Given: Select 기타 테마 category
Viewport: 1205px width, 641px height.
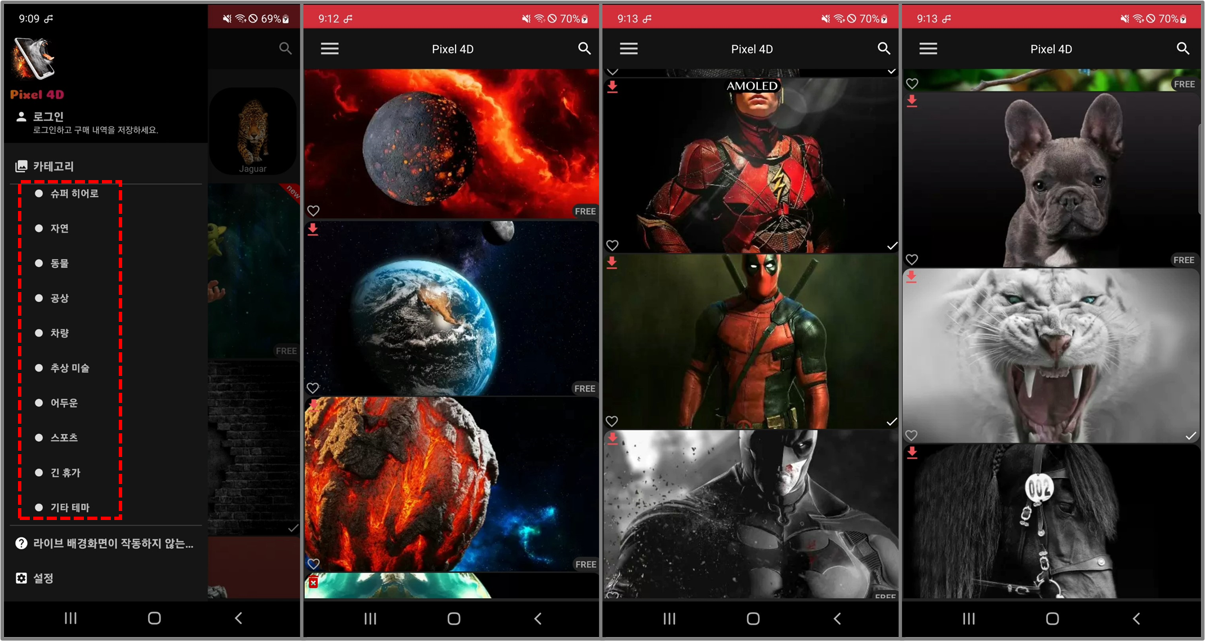Looking at the screenshot, I should [70, 508].
